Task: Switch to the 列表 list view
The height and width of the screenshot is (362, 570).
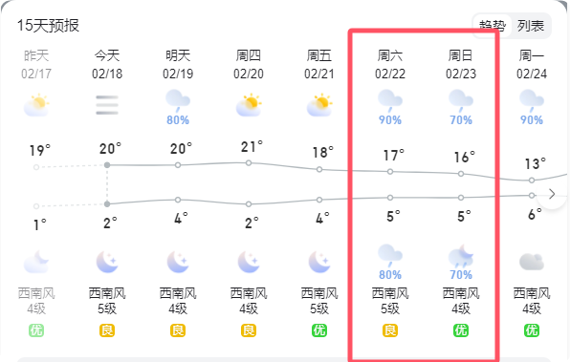Action: pyautogui.click(x=531, y=26)
